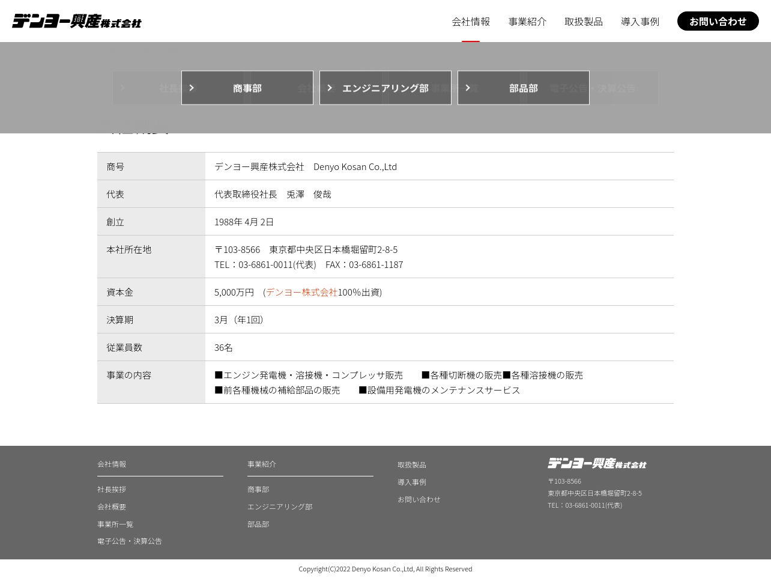
Task: Click the 設備用発電機のメンテナンスサービス text
Action: 440,390
